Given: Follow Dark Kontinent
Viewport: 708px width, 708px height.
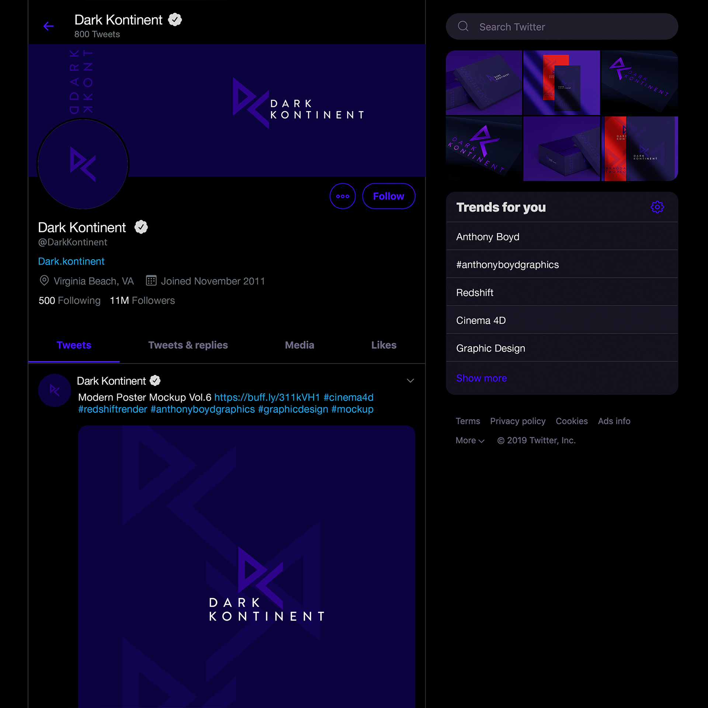Looking at the screenshot, I should pyautogui.click(x=389, y=196).
